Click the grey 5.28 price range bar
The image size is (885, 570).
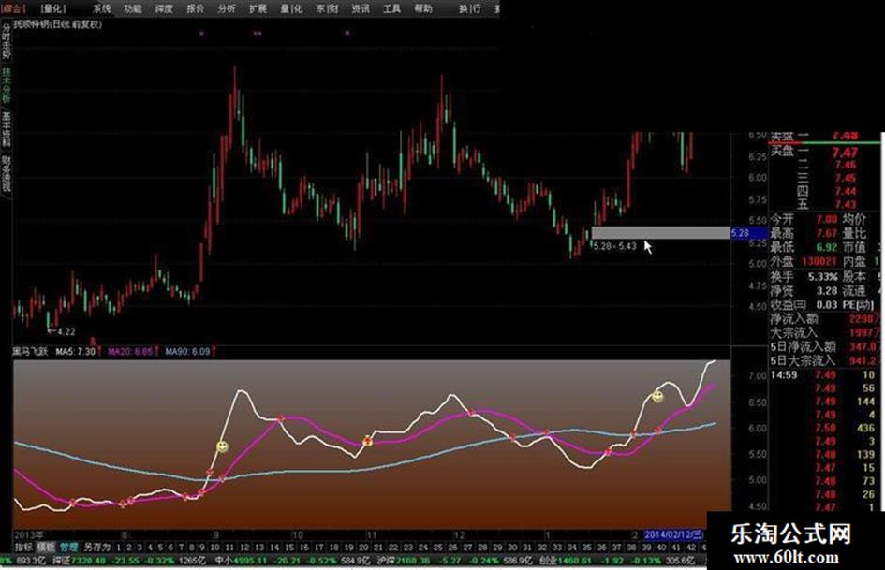point(660,232)
